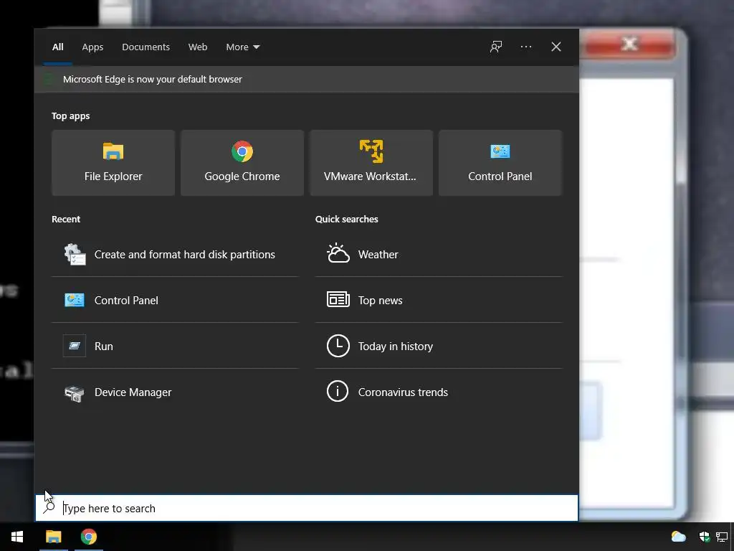Open File Explorer from Top apps
This screenshot has width=734, height=551.
tap(113, 163)
